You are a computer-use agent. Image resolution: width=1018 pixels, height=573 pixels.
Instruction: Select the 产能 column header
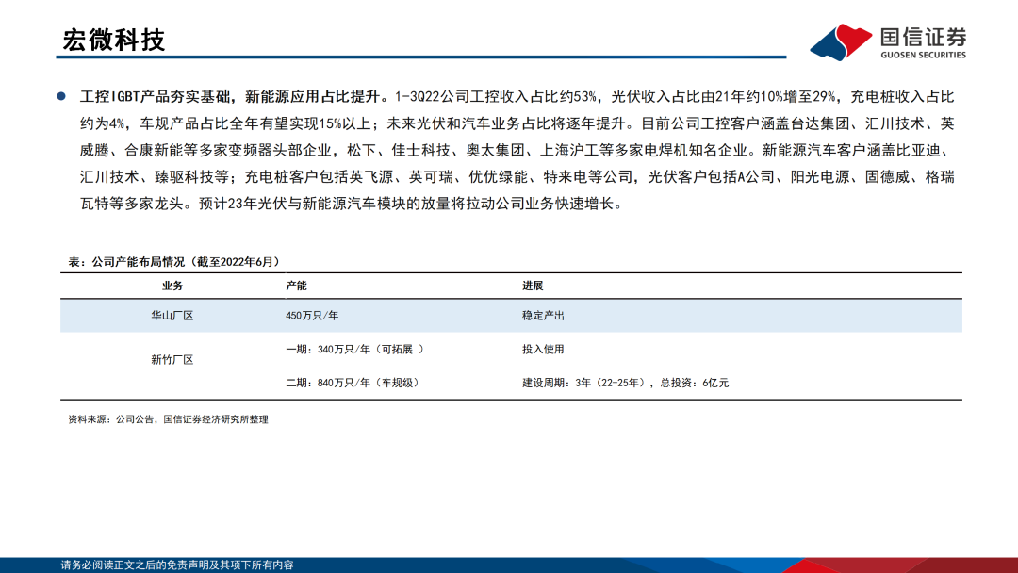coord(296,286)
